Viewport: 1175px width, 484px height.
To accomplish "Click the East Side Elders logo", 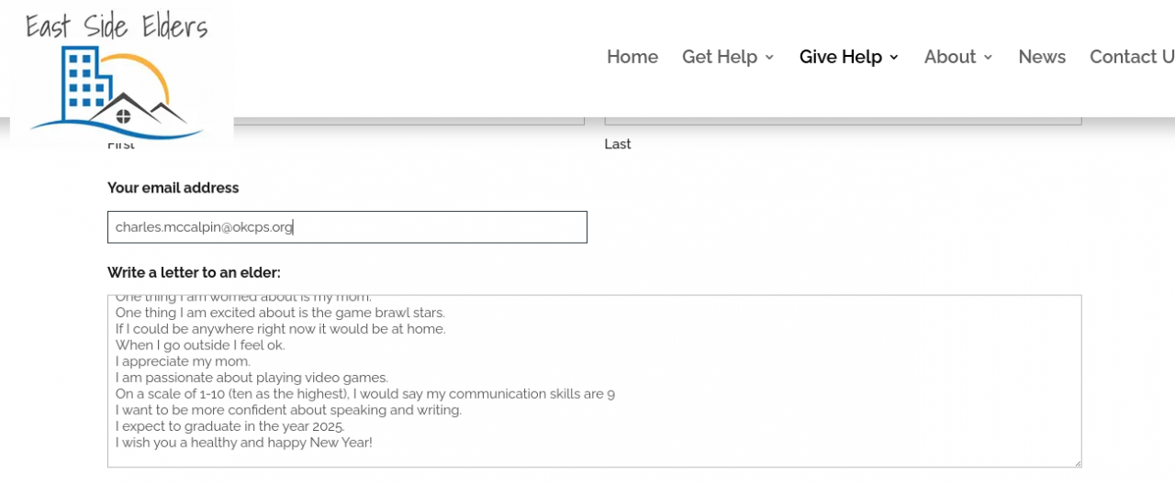I will pyautogui.click(x=121, y=78).
